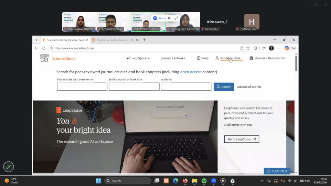Close the Elsevier Researcher Academy tab
Screen dimensions: 331x186
pos(137,40)
